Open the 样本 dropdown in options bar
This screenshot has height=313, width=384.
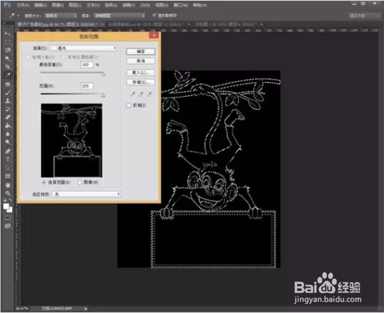[120, 16]
